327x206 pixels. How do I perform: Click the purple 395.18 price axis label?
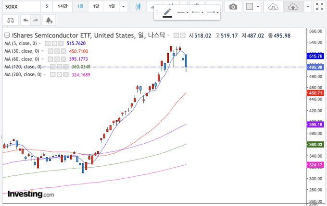[x=315, y=125]
